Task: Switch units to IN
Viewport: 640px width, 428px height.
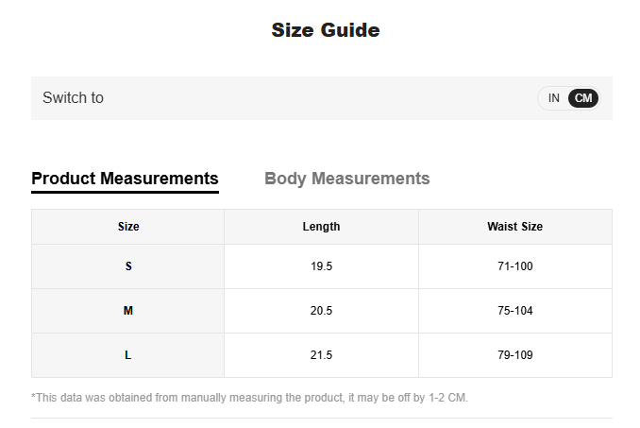Action: [554, 98]
